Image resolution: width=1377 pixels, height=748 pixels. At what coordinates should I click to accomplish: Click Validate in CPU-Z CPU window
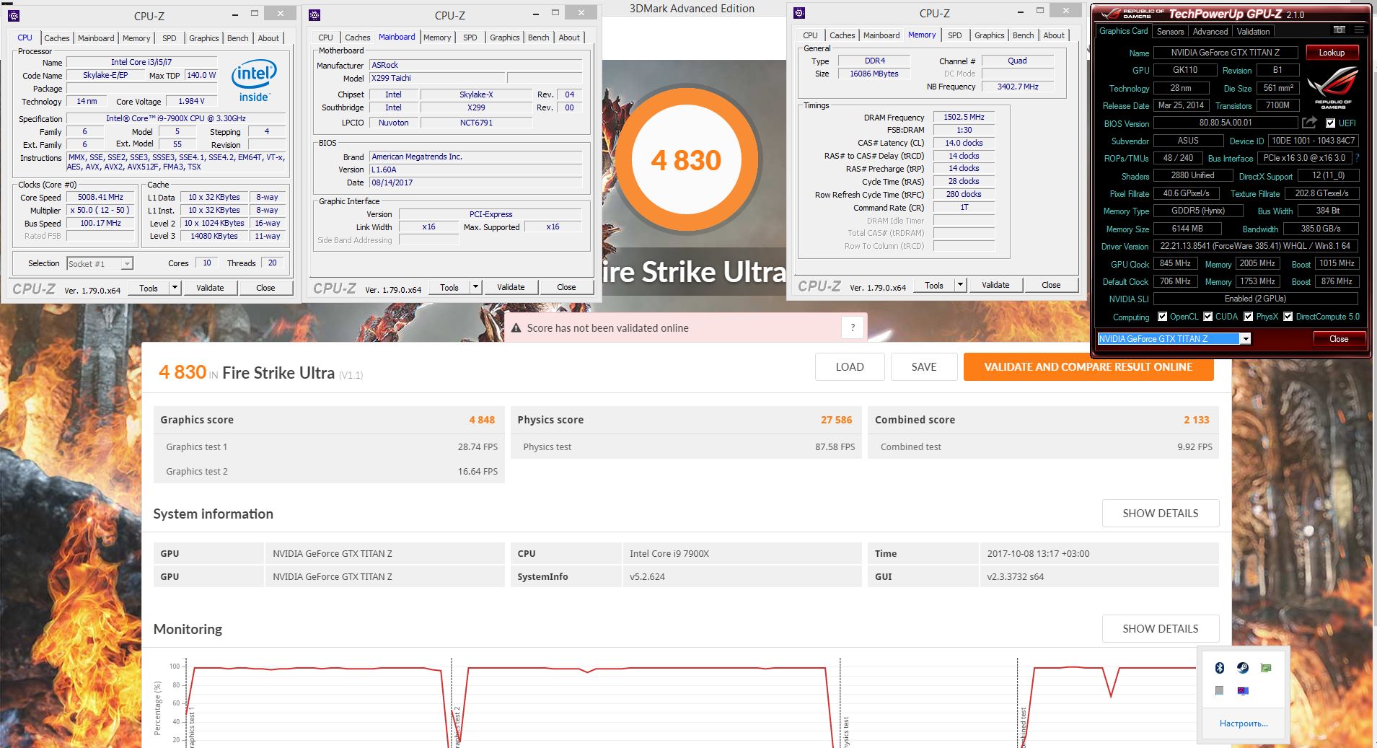210,288
